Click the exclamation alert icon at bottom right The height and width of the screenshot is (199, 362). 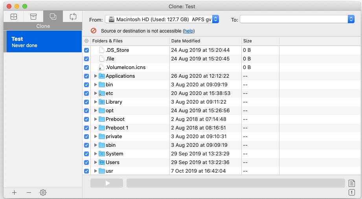pos(352,192)
